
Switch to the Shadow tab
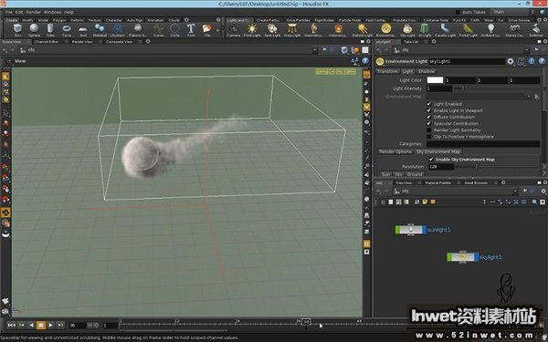click(426, 71)
